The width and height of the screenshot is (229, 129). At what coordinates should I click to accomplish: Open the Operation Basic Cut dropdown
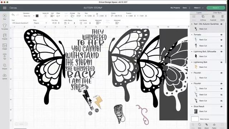click(29, 16)
